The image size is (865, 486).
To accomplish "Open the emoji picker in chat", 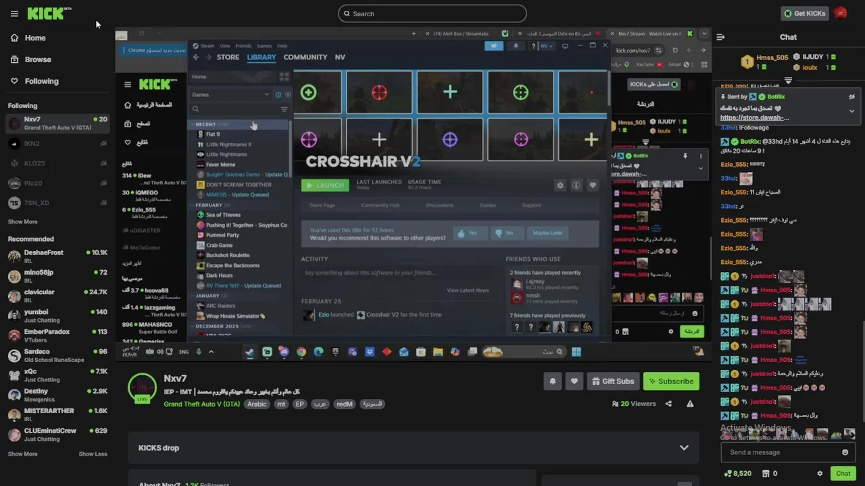I will click(x=845, y=452).
